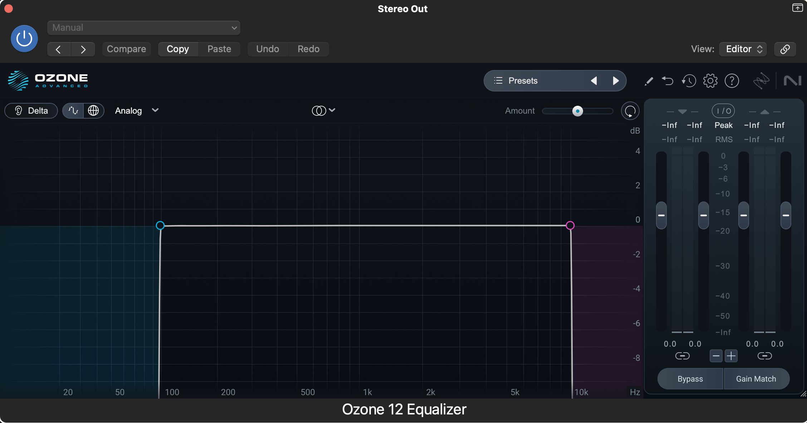
Task: Toggle the Delta listen button
Action: tap(31, 111)
